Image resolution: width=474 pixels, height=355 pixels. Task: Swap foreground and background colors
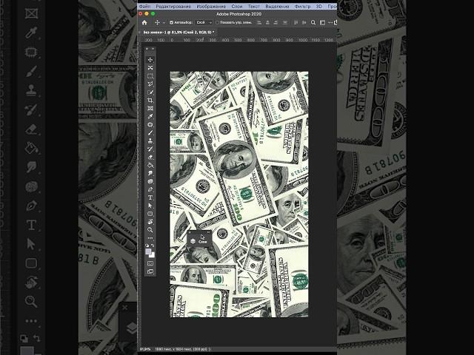click(x=153, y=246)
